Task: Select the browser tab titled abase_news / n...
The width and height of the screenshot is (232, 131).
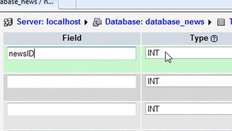Action: 29,4
